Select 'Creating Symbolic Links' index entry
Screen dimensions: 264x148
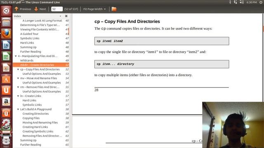(x=38, y=132)
